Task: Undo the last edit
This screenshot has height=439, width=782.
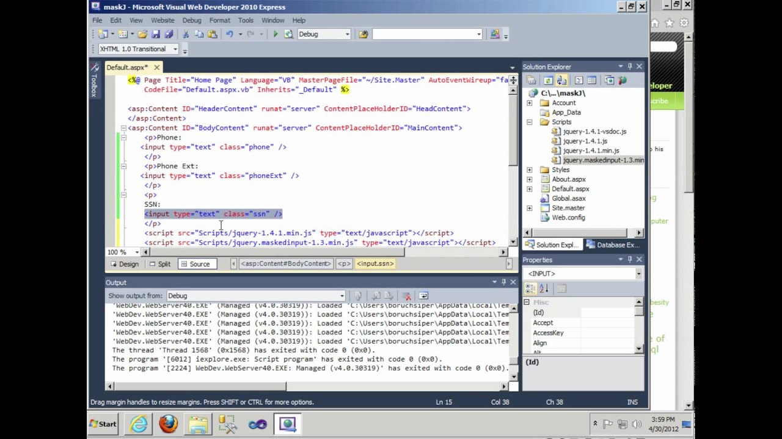Action: 230,34
